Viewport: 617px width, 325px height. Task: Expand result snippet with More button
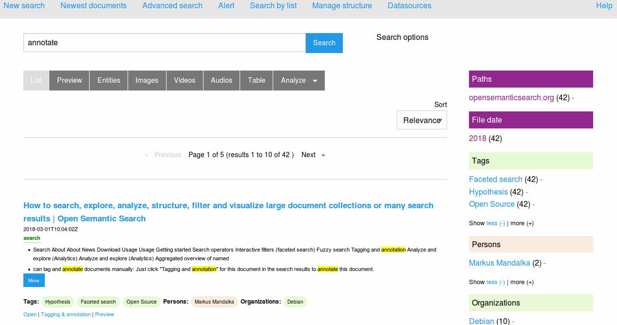34,280
